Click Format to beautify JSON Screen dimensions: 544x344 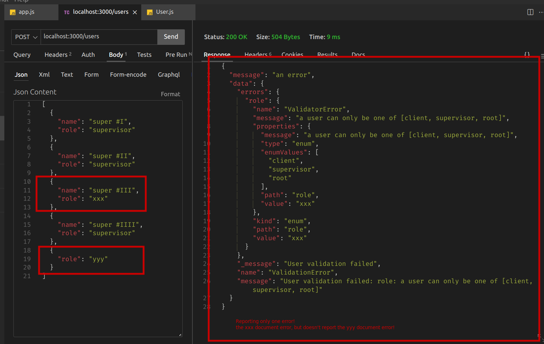170,94
